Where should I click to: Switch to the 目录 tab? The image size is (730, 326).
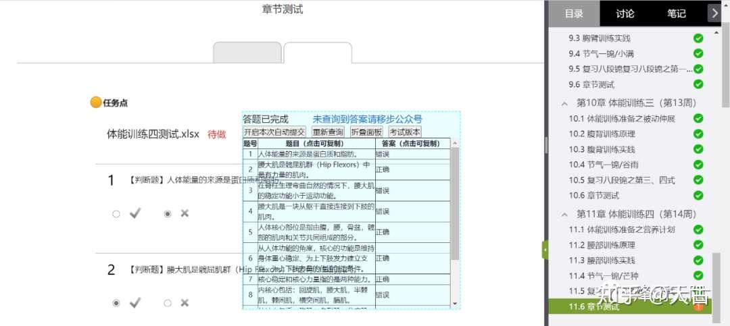(x=574, y=13)
